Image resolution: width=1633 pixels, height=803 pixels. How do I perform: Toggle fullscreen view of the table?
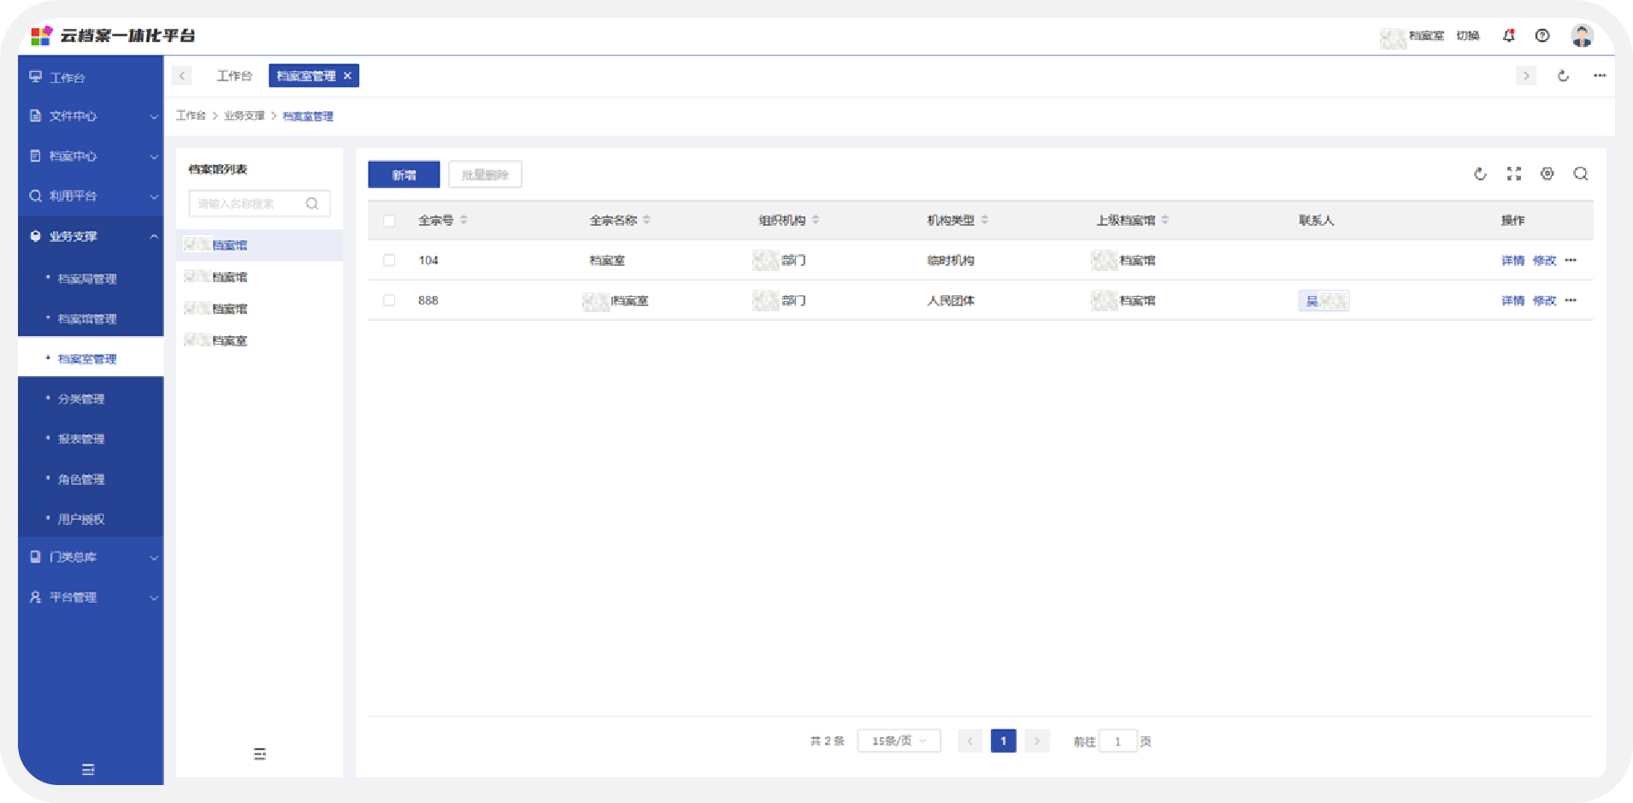[1514, 174]
